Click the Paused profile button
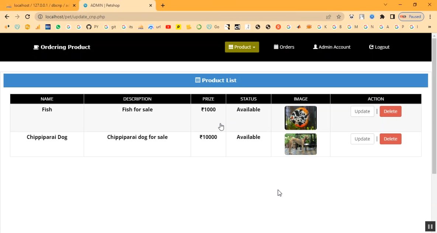 pyautogui.click(x=411, y=17)
